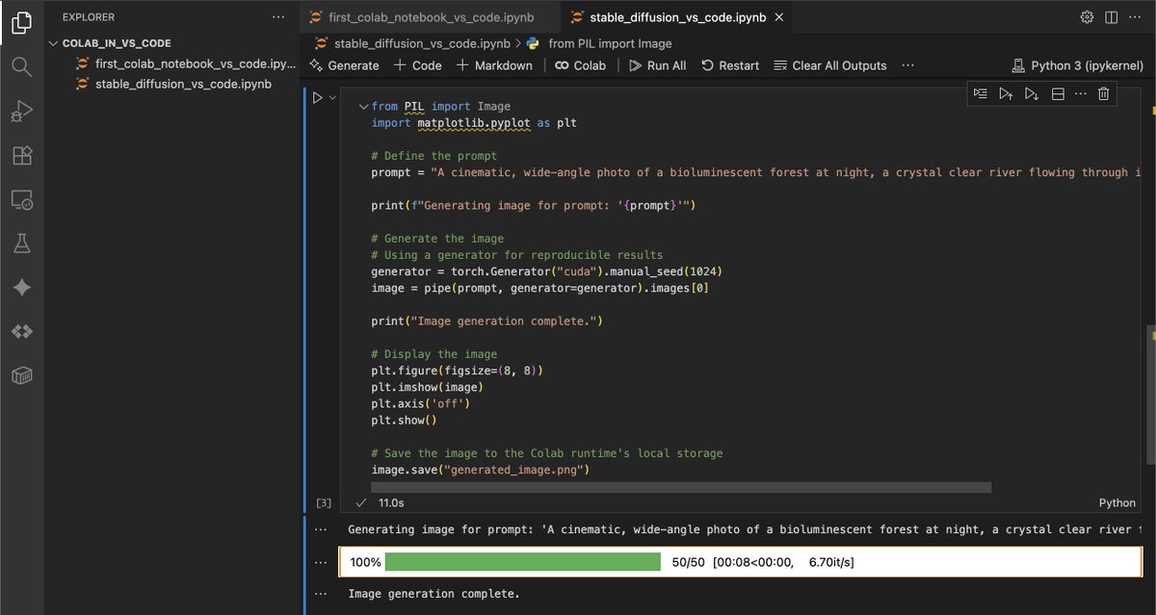Open Explorer panel more actions menu

pos(278,17)
